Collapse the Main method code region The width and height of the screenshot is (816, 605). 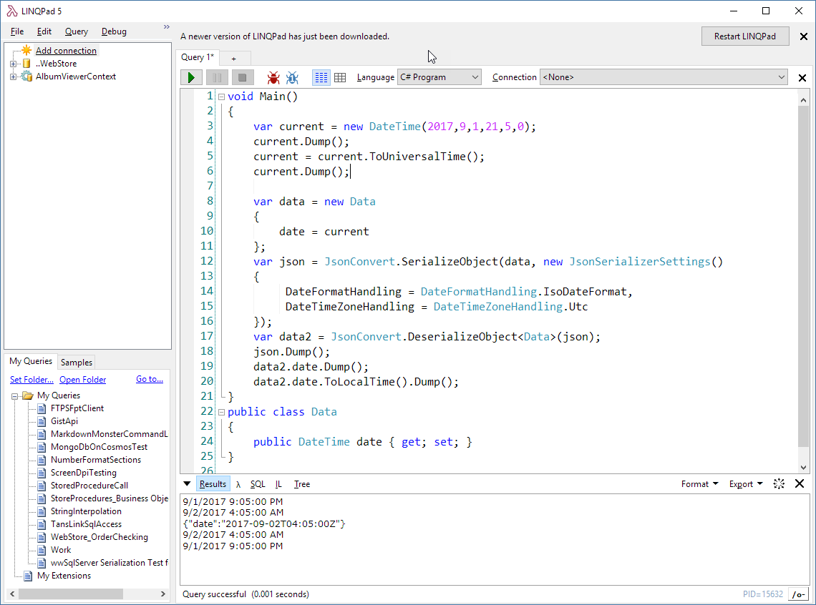coord(220,96)
